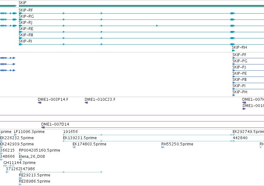
Task: Select the SKIP-PG protein label
Action: point(240,61)
